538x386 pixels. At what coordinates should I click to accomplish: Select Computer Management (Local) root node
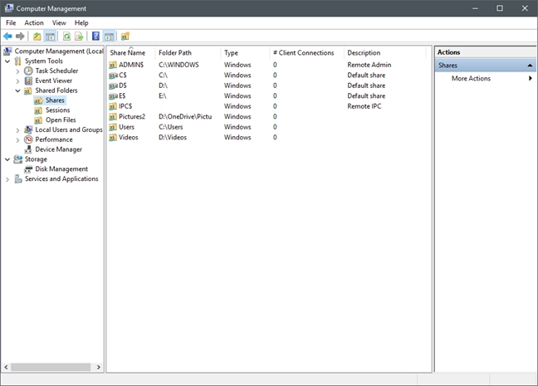click(x=59, y=51)
